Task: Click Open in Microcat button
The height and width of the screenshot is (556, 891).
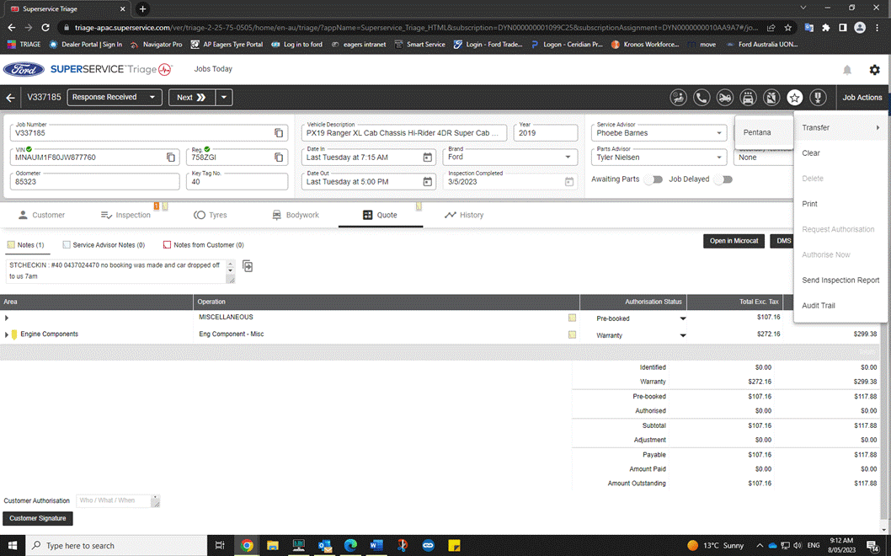Action: [x=734, y=241]
